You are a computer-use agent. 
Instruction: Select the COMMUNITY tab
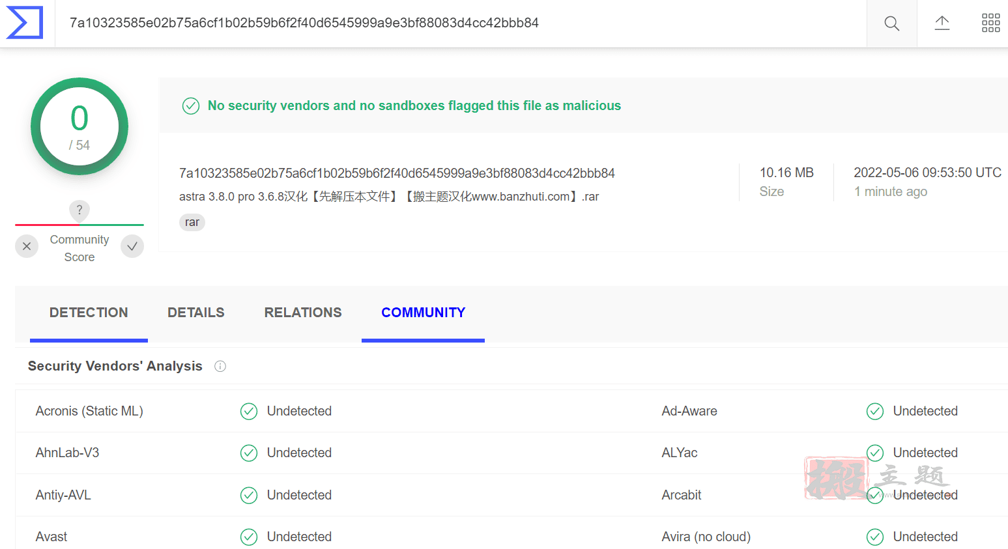[x=424, y=313]
